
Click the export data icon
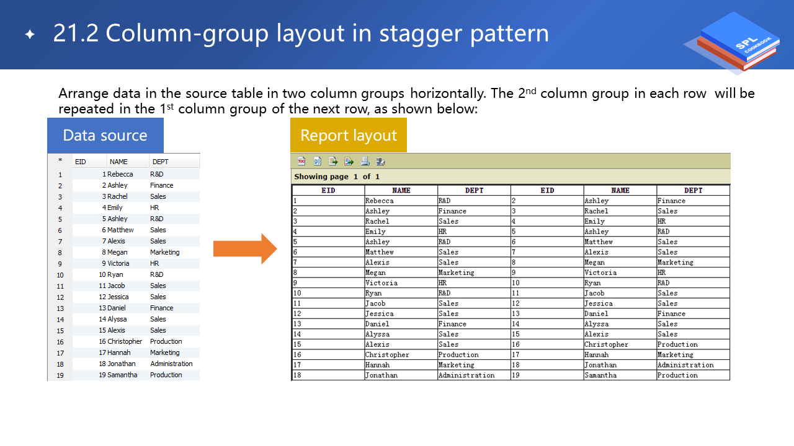click(333, 161)
